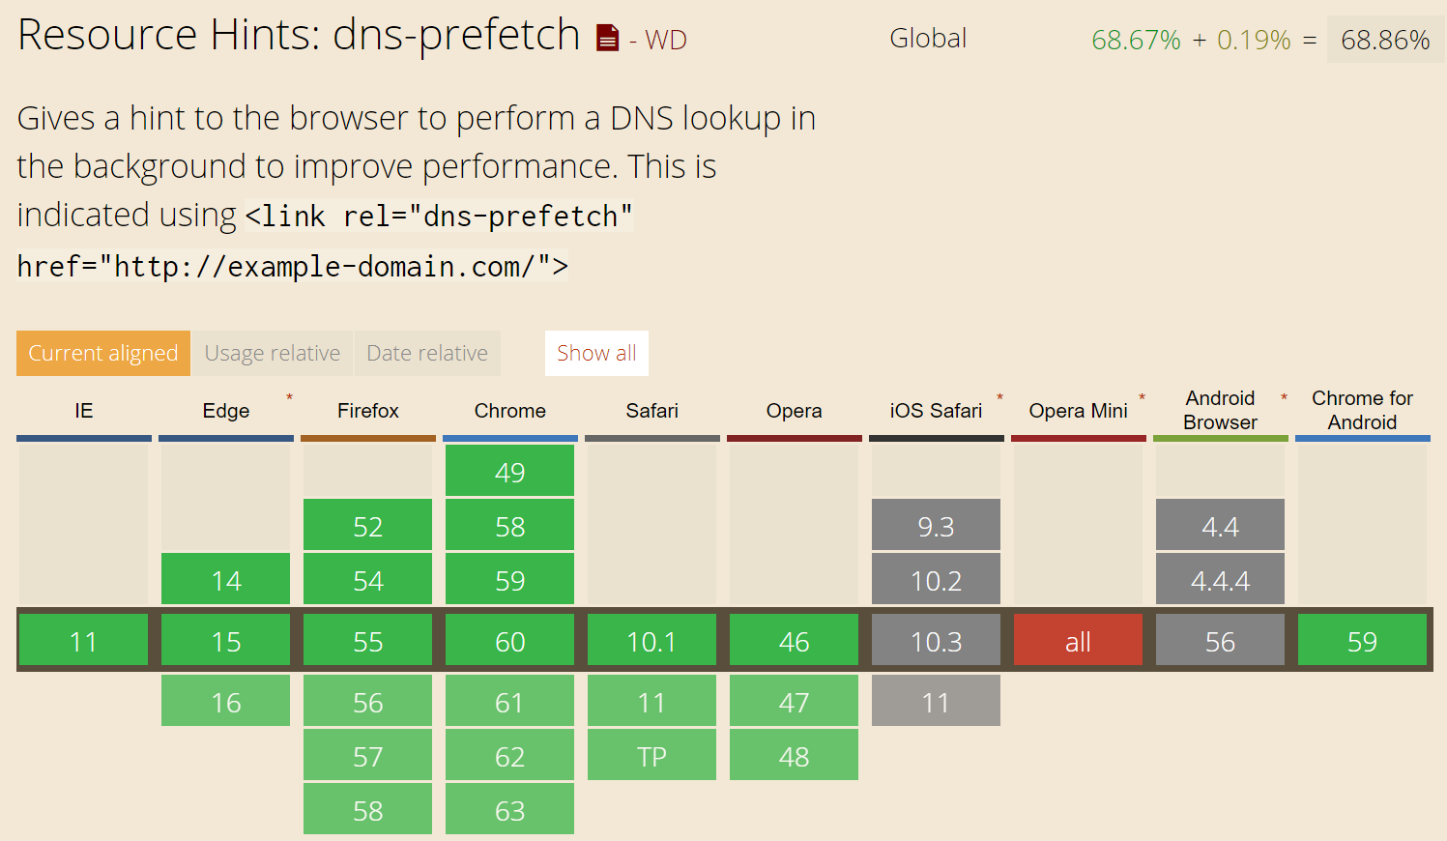Click the asterisk beside Android Browser
Image resolution: width=1447 pixels, height=841 pixels.
tap(1284, 394)
